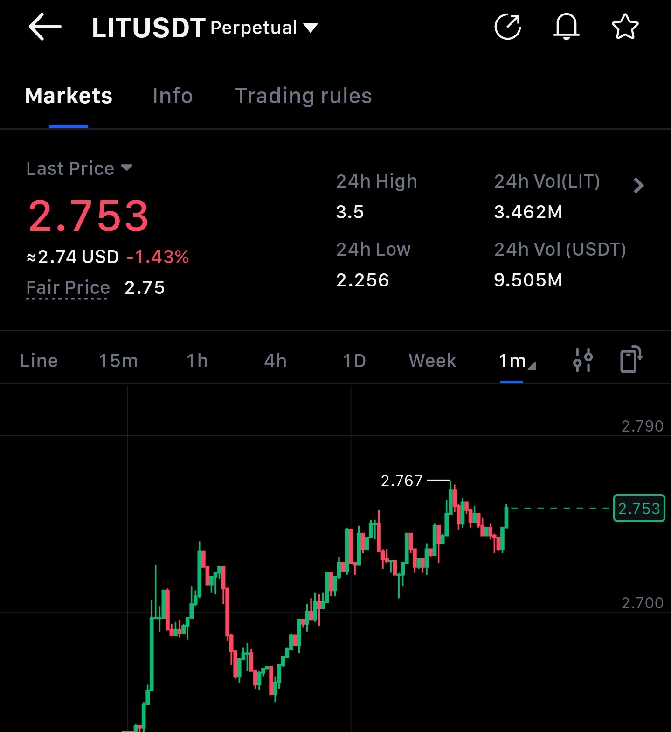Viewport: 671px width, 732px height.
Task: Select the Line chart type
Action: pyautogui.click(x=39, y=361)
